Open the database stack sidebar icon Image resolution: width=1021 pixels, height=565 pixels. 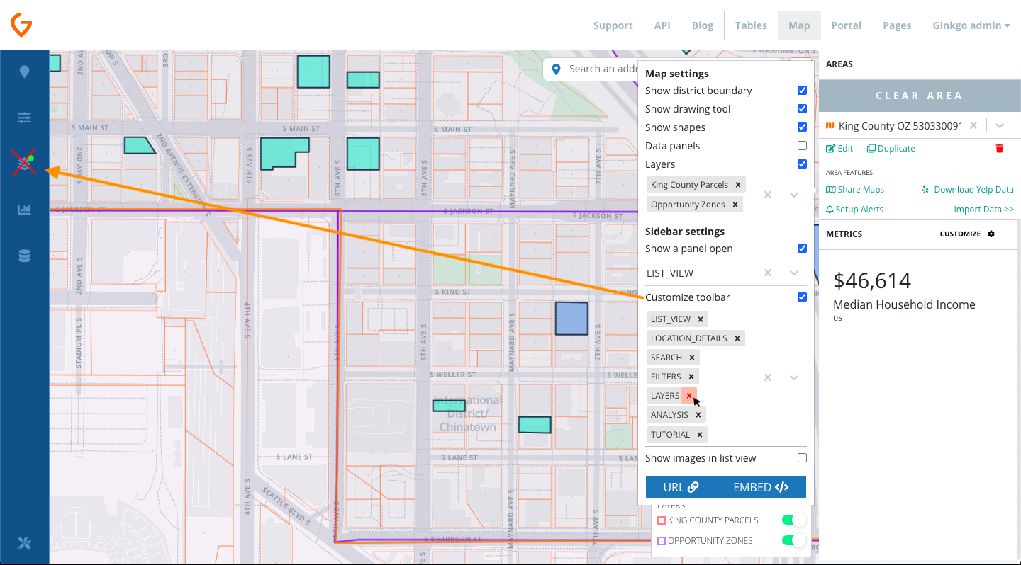pyautogui.click(x=25, y=256)
